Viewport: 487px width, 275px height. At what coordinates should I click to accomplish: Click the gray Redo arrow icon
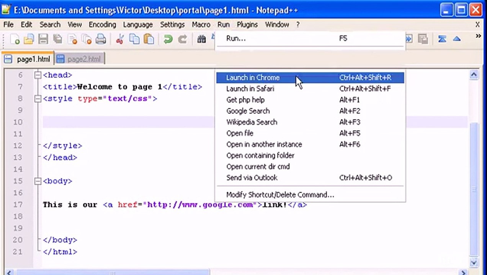pos(182,39)
